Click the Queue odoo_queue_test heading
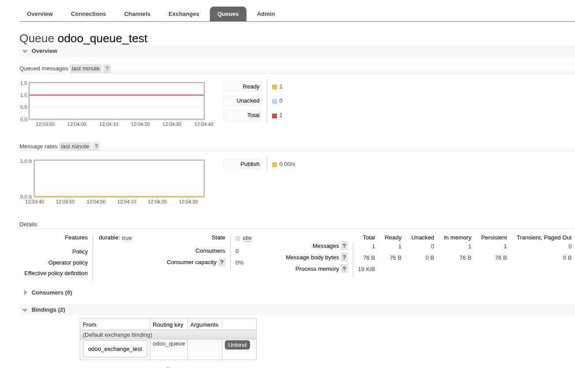 pyautogui.click(x=83, y=38)
